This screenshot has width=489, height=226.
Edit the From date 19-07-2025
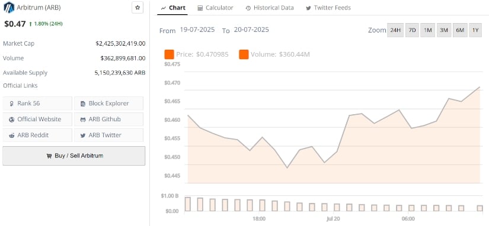[x=197, y=30]
